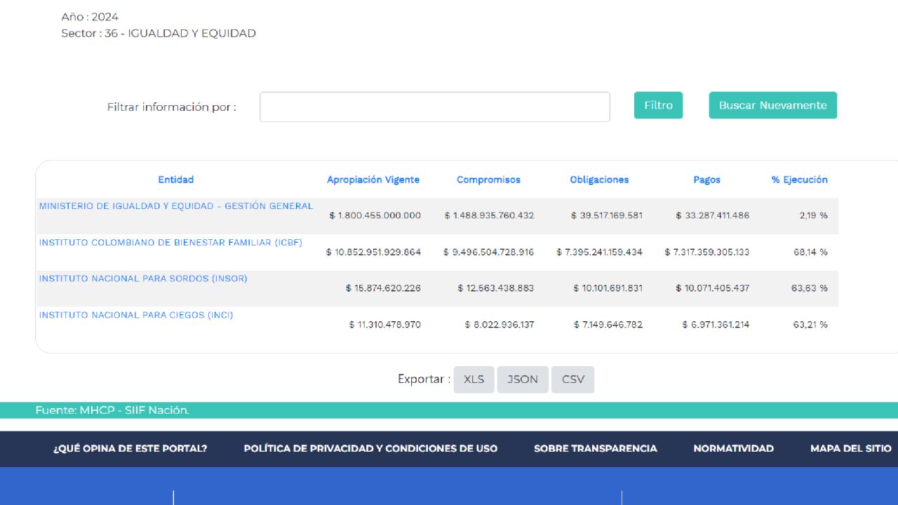Select the $ 39.517.169.581 obligations value
This screenshot has width=898, height=505.
point(607,215)
